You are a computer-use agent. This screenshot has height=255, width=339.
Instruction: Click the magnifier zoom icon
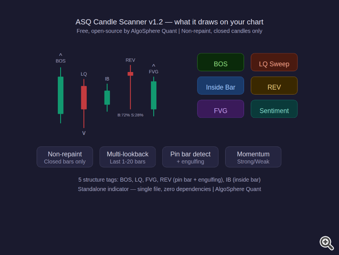326,243
